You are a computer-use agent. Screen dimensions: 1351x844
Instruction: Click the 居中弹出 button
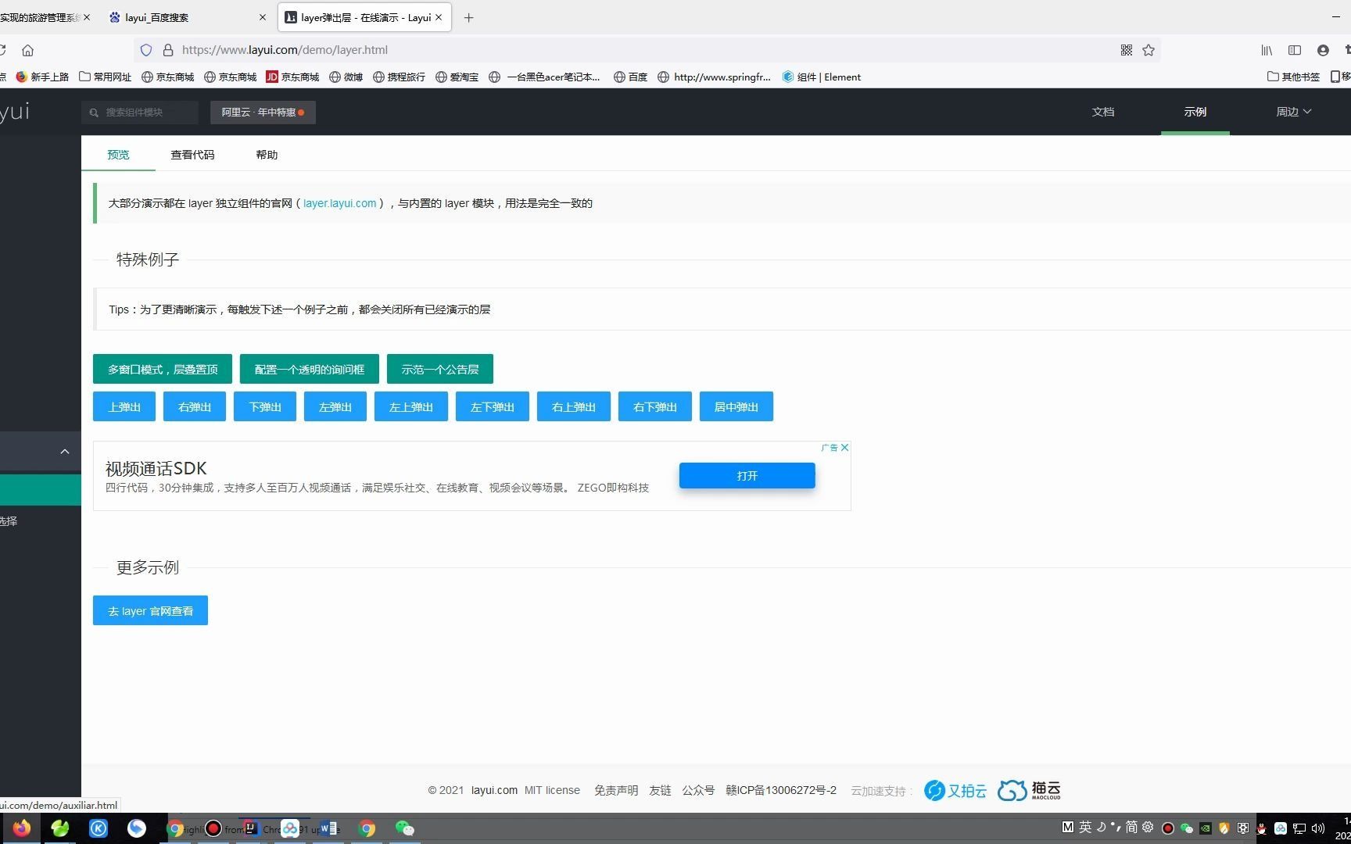tap(736, 406)
